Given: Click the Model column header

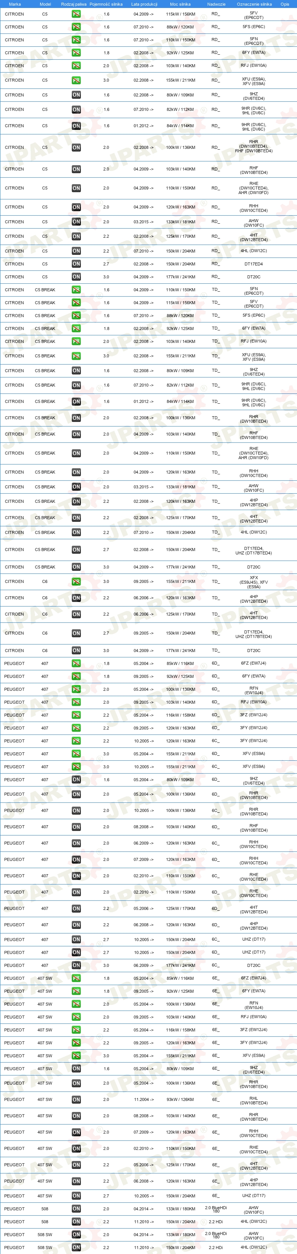Looking at the screenshot, I should coord(45,4).
